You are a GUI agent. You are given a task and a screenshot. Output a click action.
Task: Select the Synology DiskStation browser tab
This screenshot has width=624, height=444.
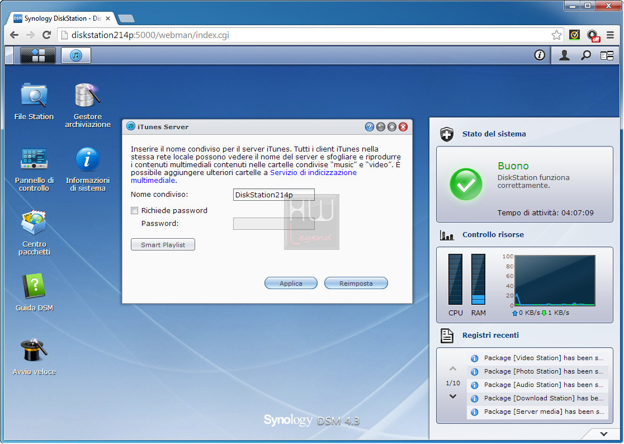coord(62,18)
